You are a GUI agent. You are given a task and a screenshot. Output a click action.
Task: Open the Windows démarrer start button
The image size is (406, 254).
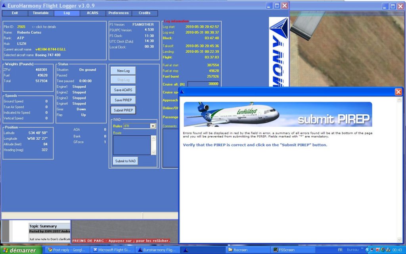[x=19, y=250]
